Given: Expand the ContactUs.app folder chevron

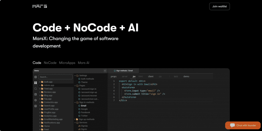Looking at the screenshot, I should pos(40,102).
